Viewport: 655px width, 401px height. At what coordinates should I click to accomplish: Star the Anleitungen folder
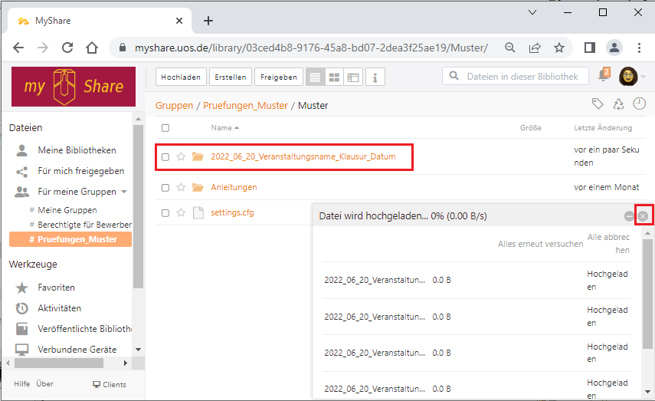[x=182, y=187]
